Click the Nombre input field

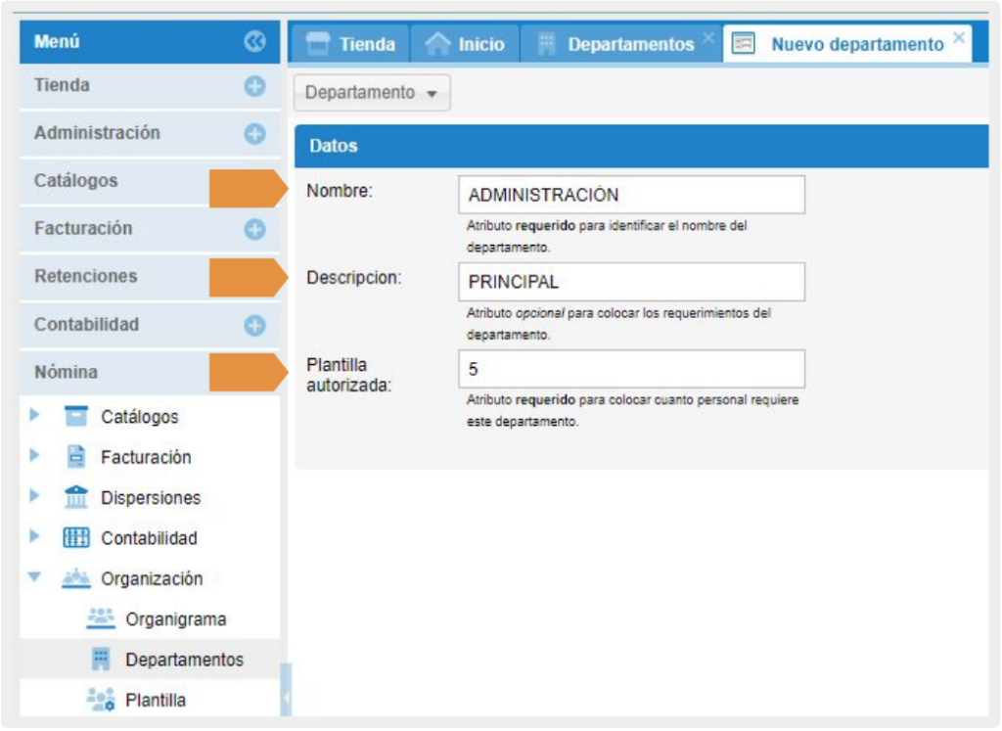[631, 195]
